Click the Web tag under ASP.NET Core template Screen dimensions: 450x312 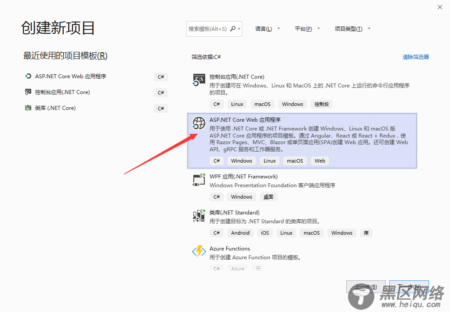320,161
